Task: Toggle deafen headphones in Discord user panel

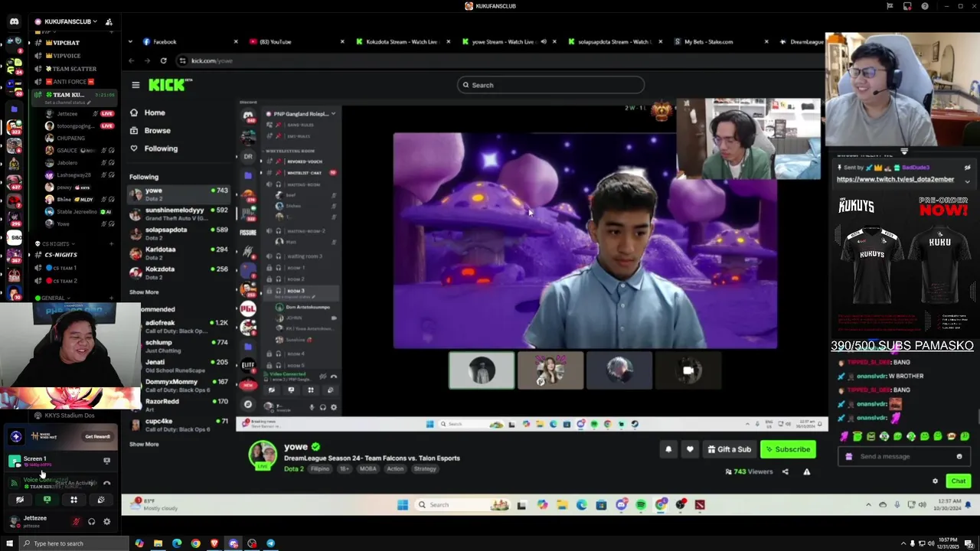Action: pos(91,522)
